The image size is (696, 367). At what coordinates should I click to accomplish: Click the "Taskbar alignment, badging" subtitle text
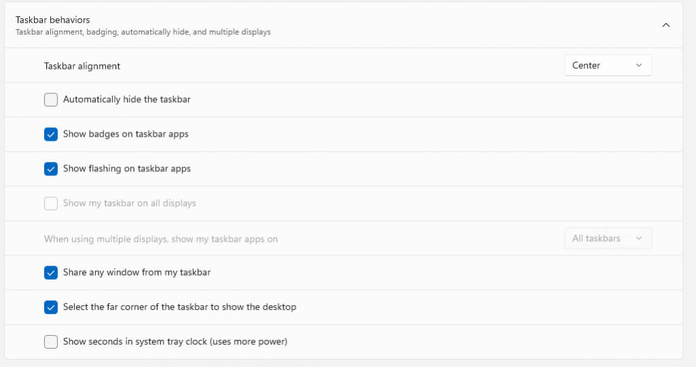point(143,32)
